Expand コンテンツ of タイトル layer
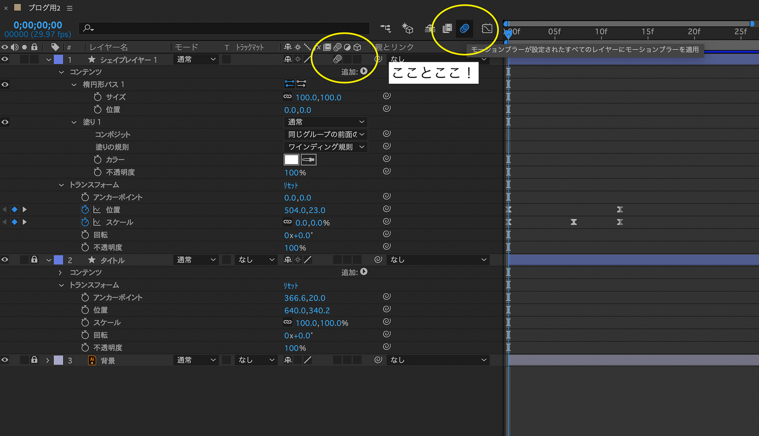This screenshot has height=436, width=759. tap(60, 273)
